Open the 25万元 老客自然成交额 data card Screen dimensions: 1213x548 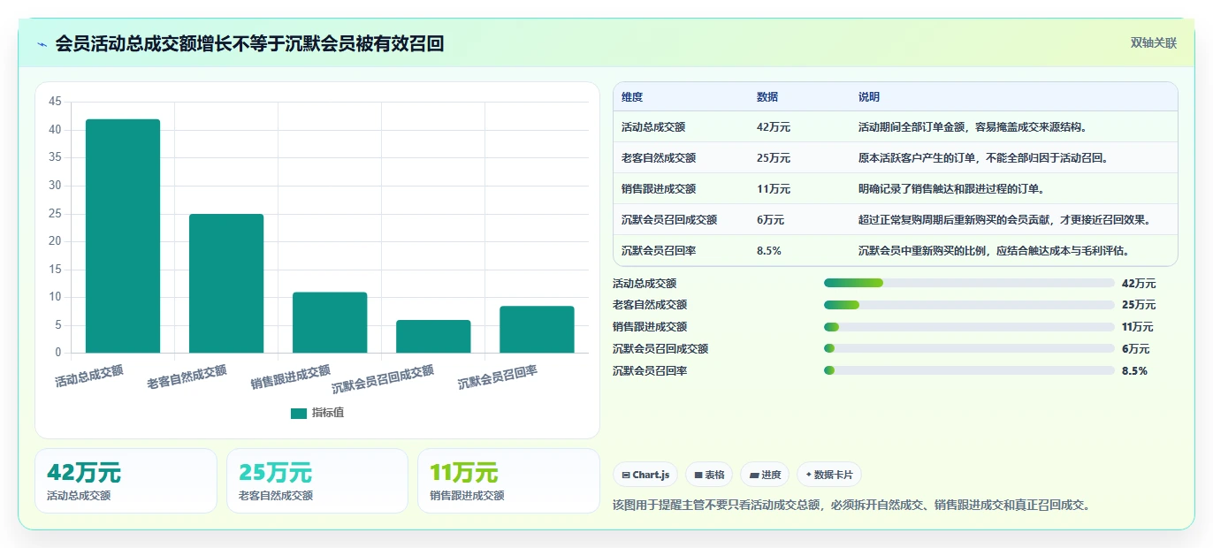tap(317, 481)
